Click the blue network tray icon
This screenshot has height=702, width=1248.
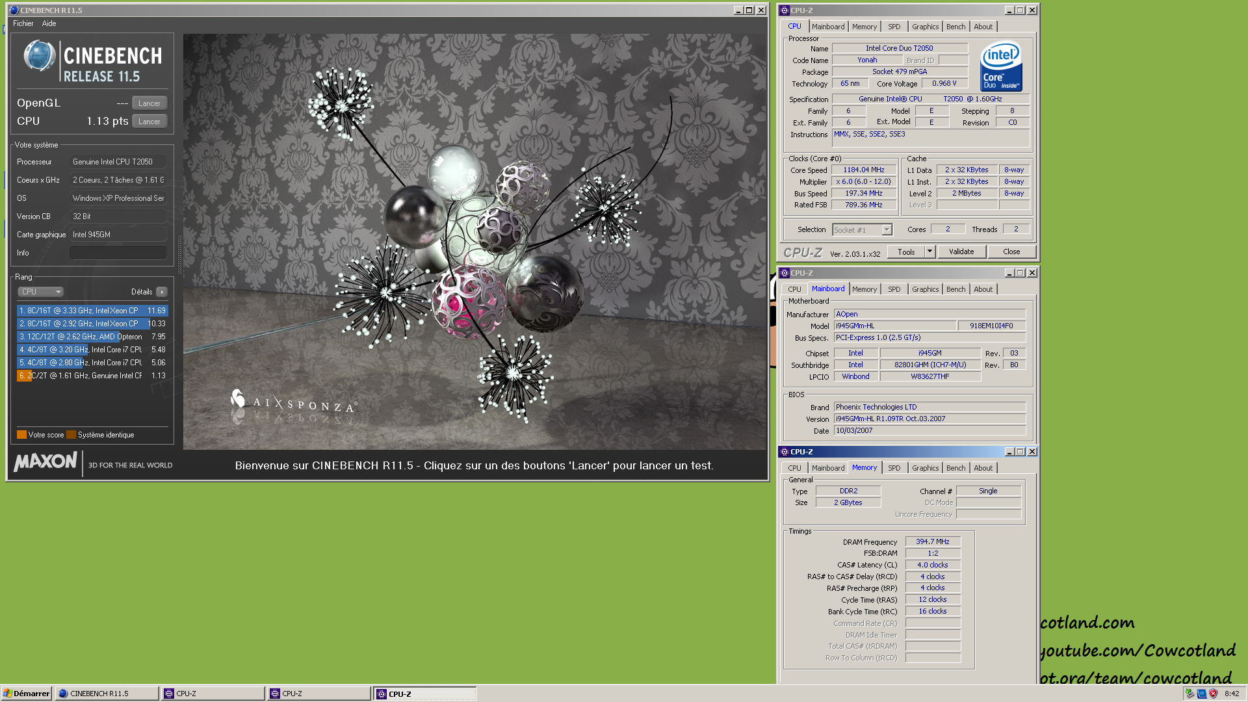coord(1201,694)
